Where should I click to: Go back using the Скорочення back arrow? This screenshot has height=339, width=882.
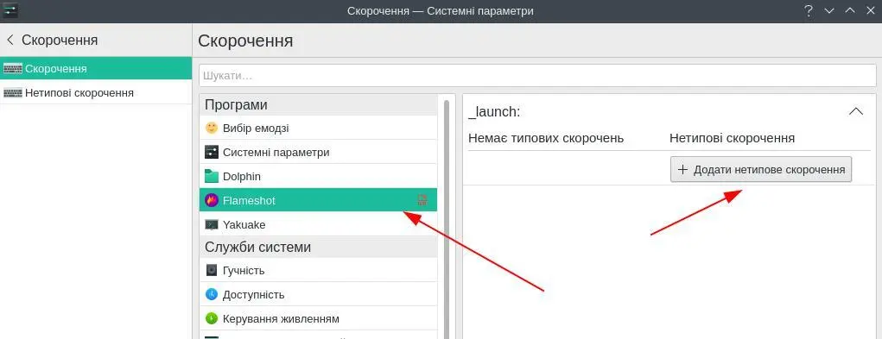pos(10,40)
